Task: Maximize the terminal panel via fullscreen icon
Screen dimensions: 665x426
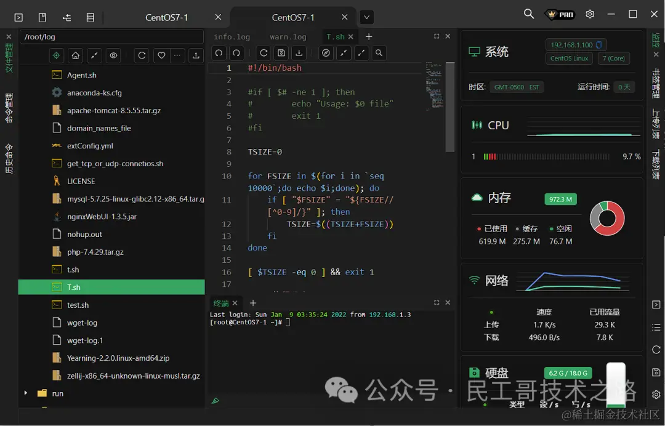Action: click(437, 302)
